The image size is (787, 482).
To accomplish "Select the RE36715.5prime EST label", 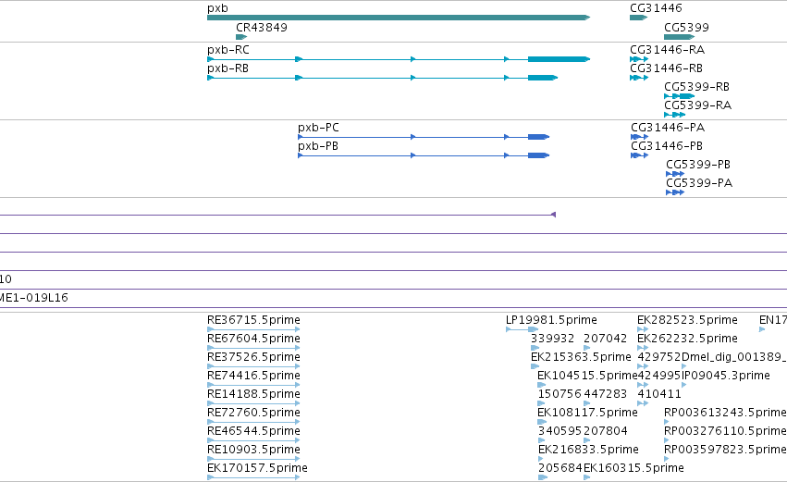I will 253,320.
